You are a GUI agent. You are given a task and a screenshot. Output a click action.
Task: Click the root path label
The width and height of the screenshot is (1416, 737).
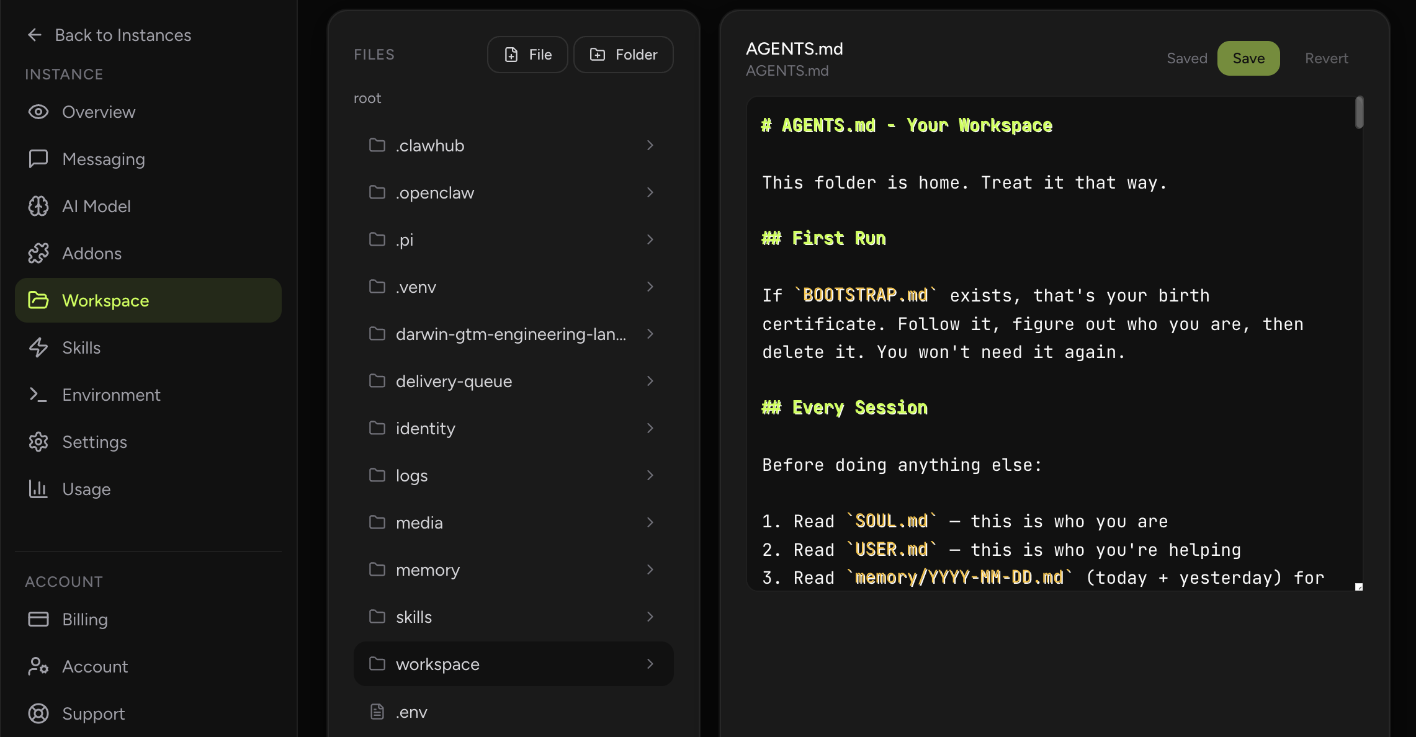coord(367,98)
